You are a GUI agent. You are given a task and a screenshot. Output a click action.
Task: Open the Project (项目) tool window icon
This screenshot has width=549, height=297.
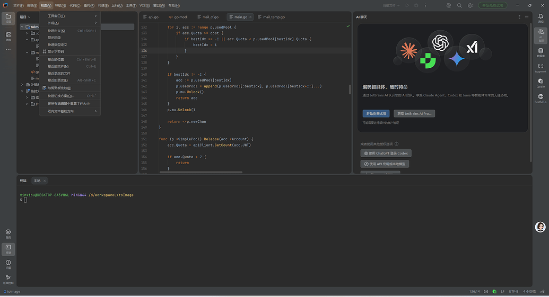(x=8, y=18)
